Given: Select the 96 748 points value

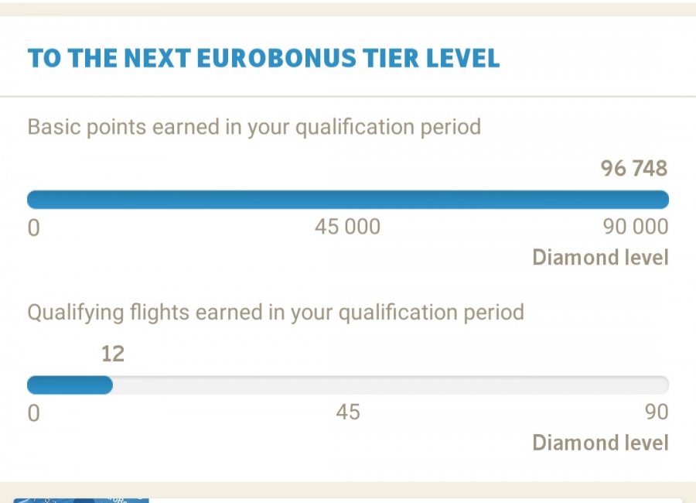Looking at the screenshot, I should tap(633, 169).
